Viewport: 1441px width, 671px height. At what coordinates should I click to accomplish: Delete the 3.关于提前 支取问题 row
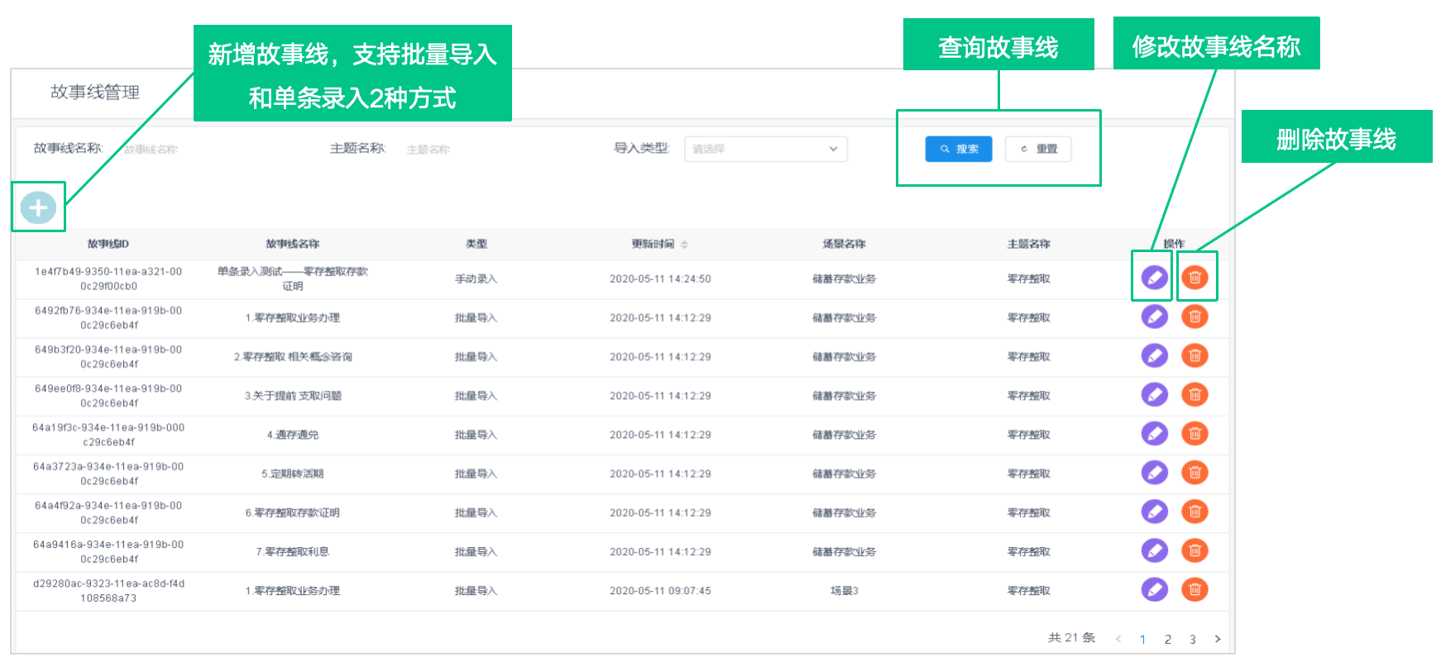(1194, 394)
